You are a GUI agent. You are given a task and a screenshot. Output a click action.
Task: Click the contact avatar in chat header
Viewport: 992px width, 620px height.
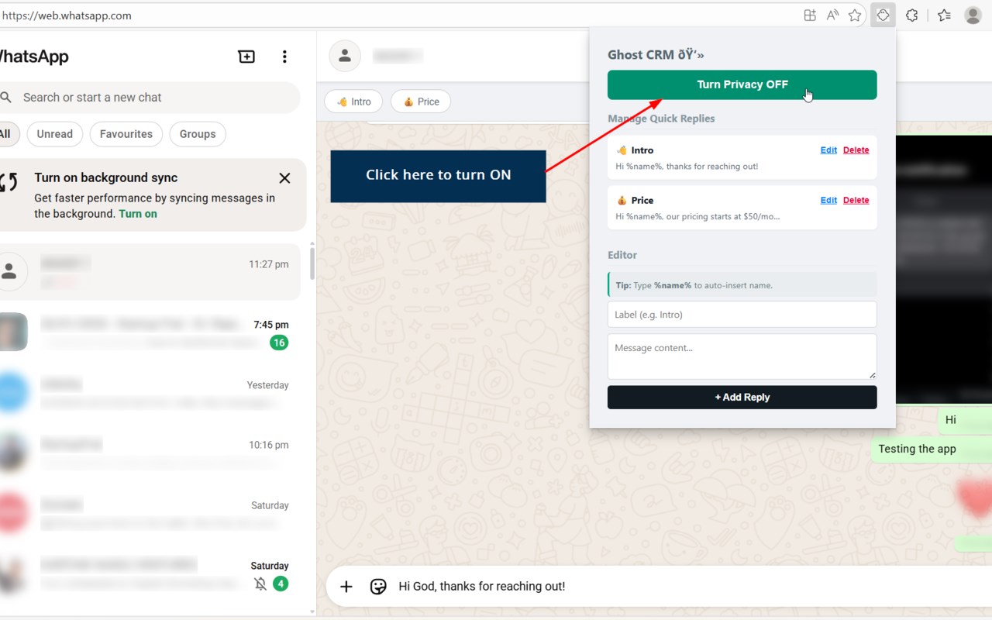click(x=345, y=56)
